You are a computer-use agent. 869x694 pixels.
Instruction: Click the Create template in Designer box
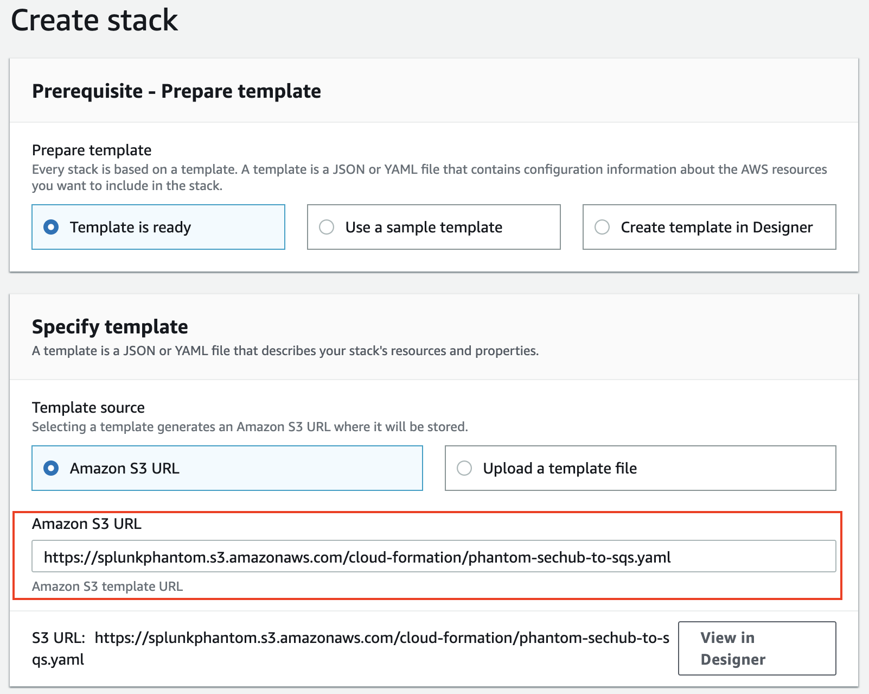pyautogui.click(x=709, y=228)
